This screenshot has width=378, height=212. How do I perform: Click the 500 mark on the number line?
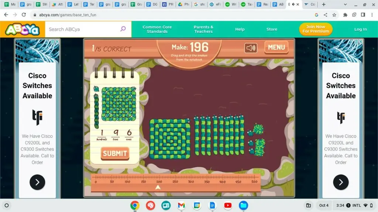(x=254, y=182)
